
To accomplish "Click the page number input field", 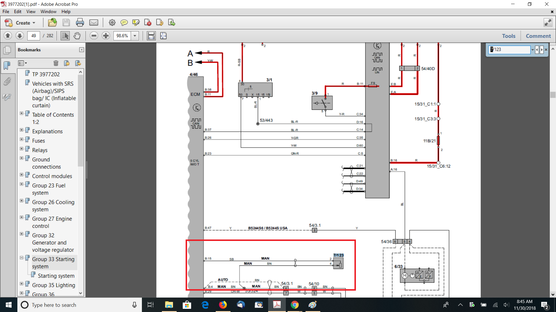I will click(x=34, y=36).
